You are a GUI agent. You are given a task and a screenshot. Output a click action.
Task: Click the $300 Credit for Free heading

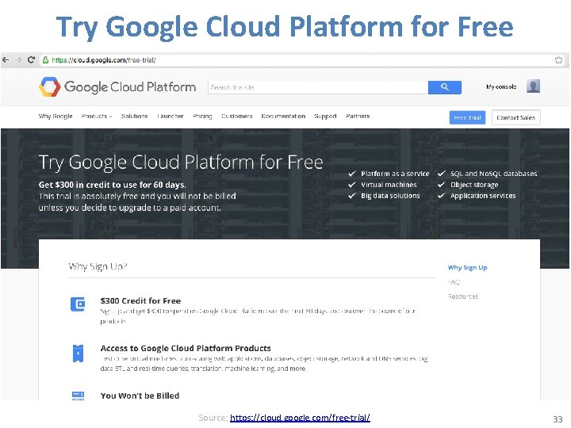point(140,300)
